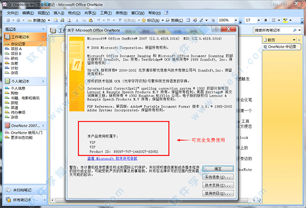The height and width of the screenshot is (208, 306).
Task: Open the 共享(S) menu
Action: pyautogui.click(x=90, y=13)
